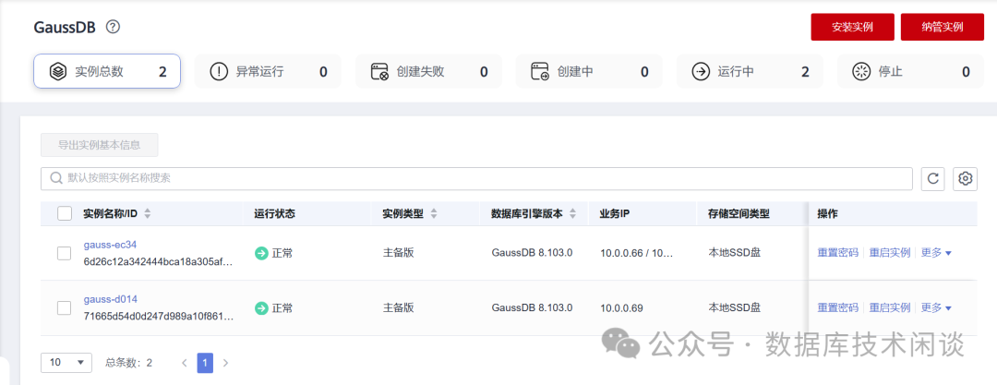Click 主备版 in gauss-ec34 row
This screenshot has width=997, height=385.
[x=398, y=253]
